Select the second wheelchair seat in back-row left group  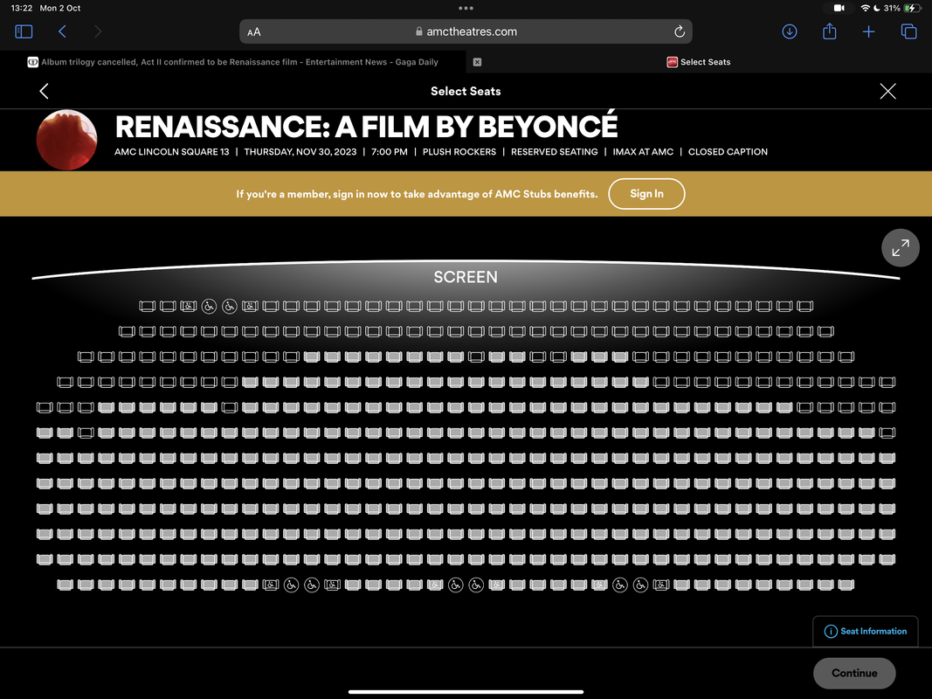click(x=312, y=585)
